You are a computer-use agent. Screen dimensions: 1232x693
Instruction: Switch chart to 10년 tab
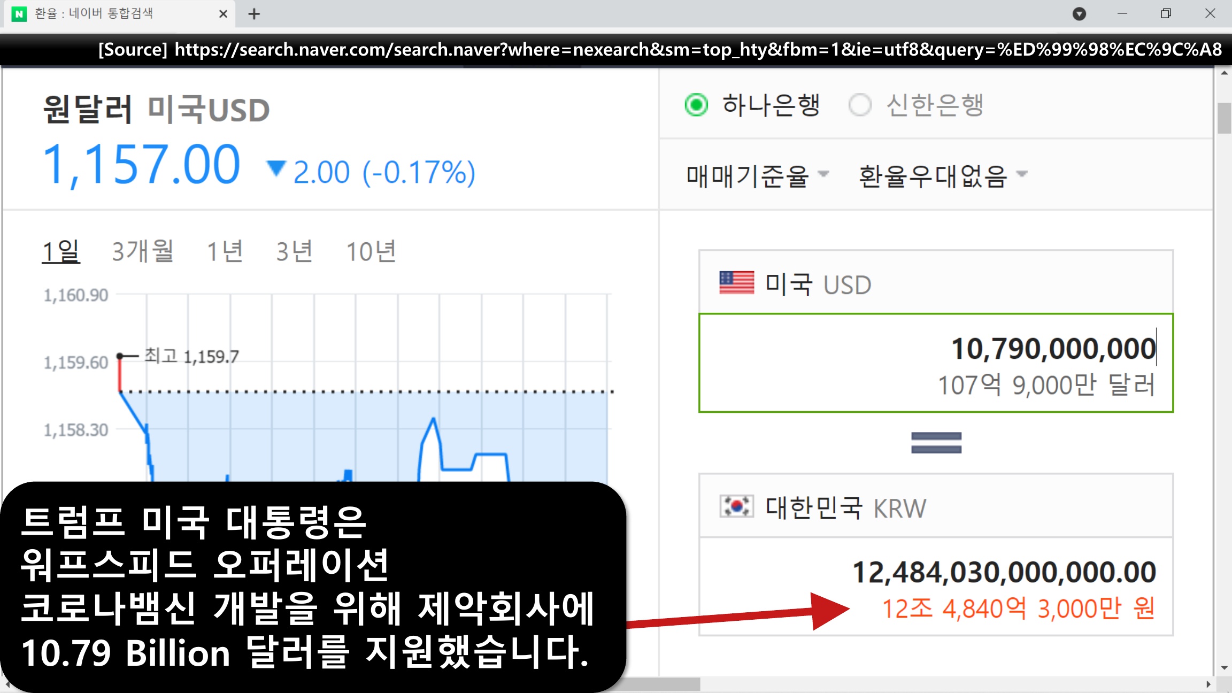coord(371,251)
